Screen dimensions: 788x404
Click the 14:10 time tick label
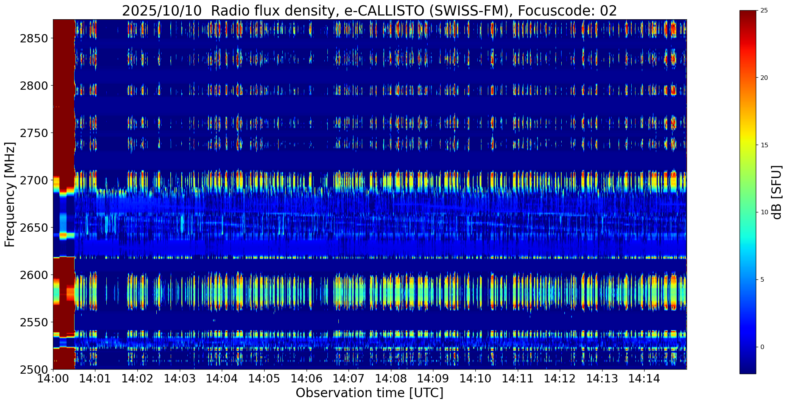[475, 378]
